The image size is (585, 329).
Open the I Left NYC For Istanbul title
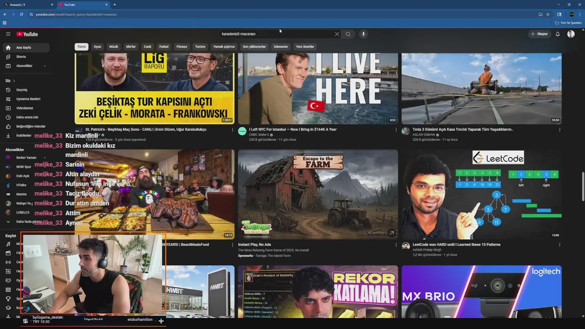click(x=292, y=129)
